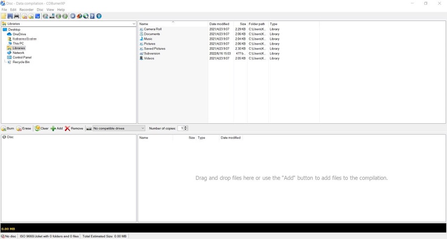
Task: Open the Disc menu
Action: pos(40,10)
